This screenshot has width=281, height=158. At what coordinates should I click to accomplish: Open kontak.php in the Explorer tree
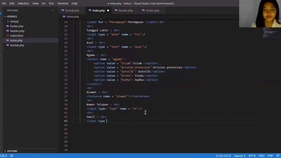tap(17, 45)
